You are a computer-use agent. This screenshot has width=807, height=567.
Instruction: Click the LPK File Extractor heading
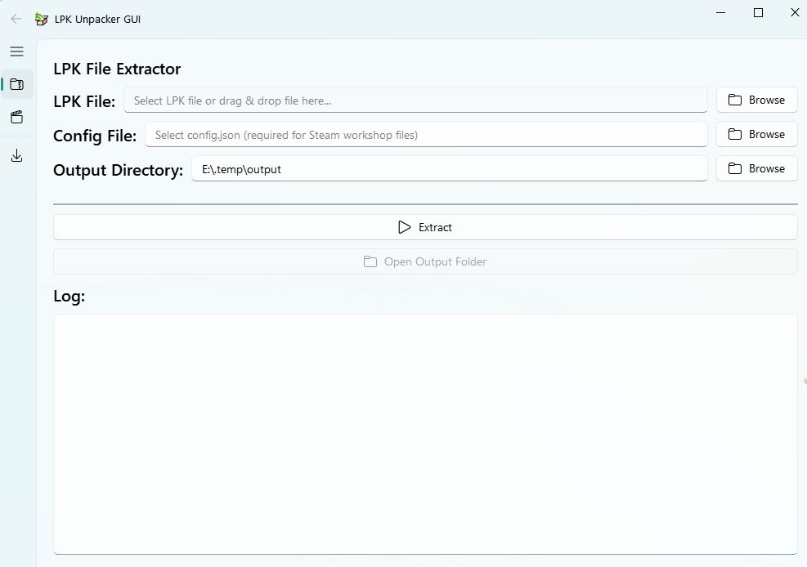pyautogui.click(x=117, y=69)
